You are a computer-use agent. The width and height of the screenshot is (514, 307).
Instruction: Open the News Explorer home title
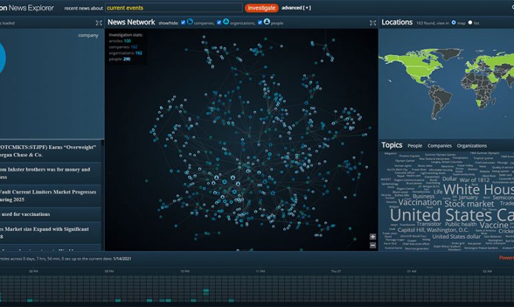coord(27,8)
